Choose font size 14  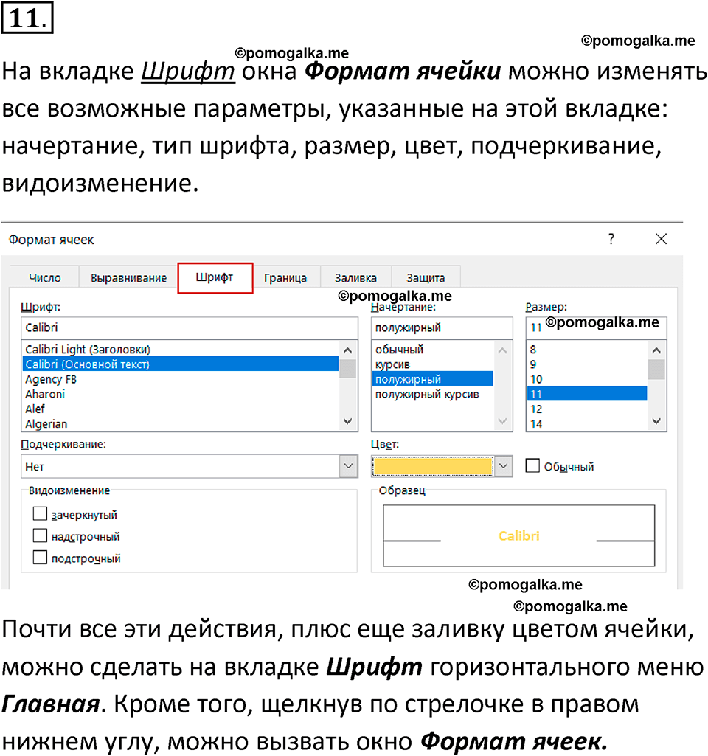587,424
